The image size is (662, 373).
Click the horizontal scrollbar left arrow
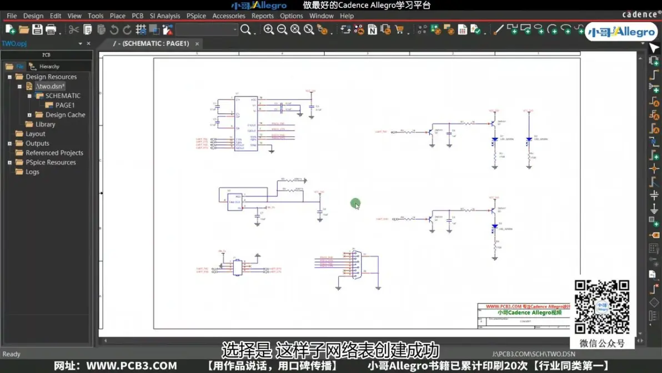click(x=105, y=340)
